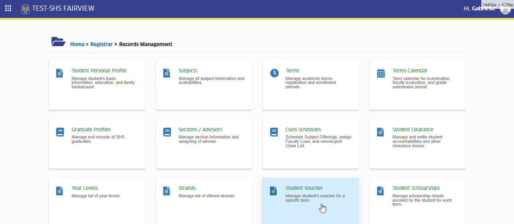This screenshot has width=514, height=224.
Task: Click 'Manage list of offered strands.' text
Action: pyautogui.click(x=207, y=196)
